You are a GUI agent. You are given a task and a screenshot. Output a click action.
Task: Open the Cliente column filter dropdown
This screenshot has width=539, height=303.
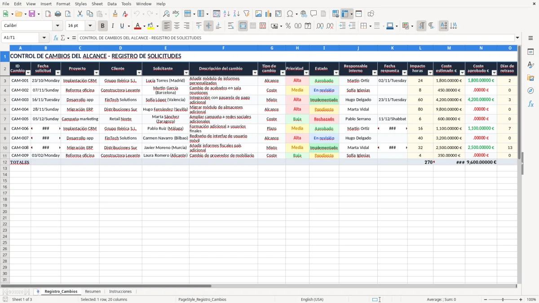(x=139, y=72)
